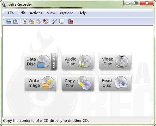
Task: Click the Exit red-arrow toolbar icon
Action: [71, 21]
